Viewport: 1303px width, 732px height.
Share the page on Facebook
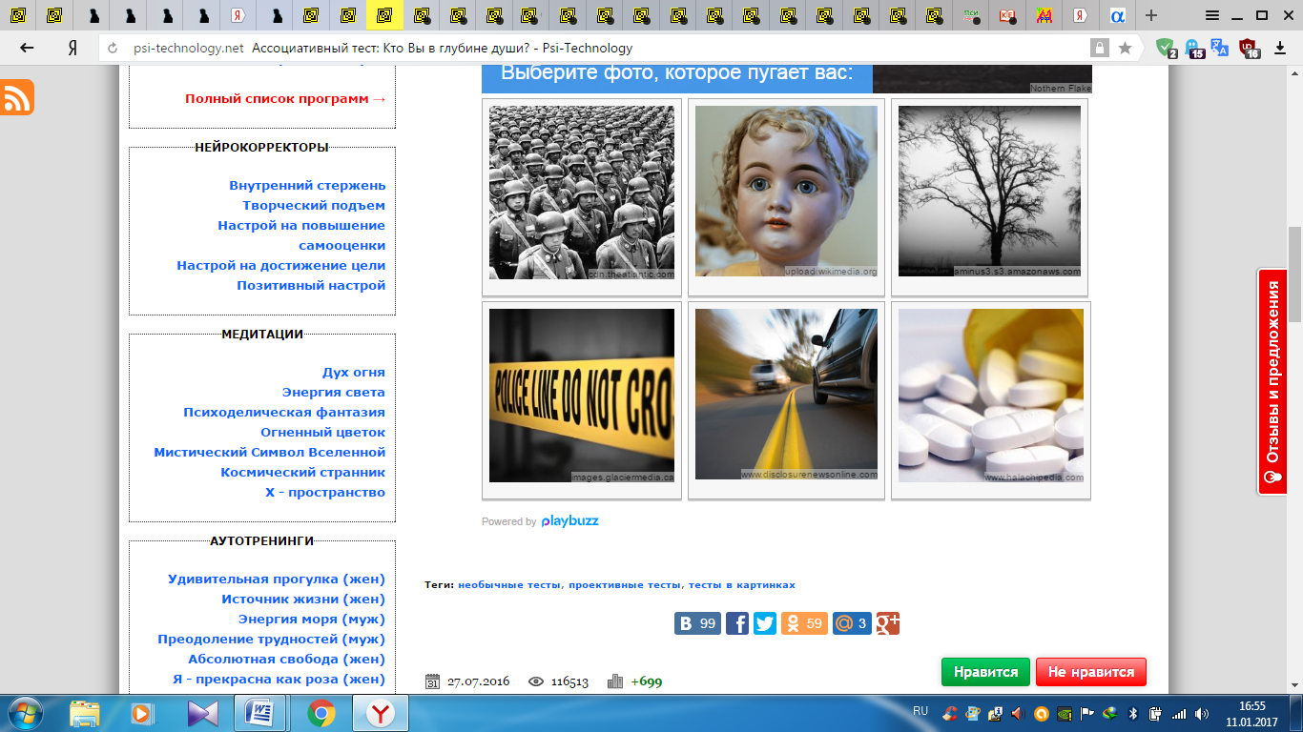pyautogui.click(x=737, y=623)
